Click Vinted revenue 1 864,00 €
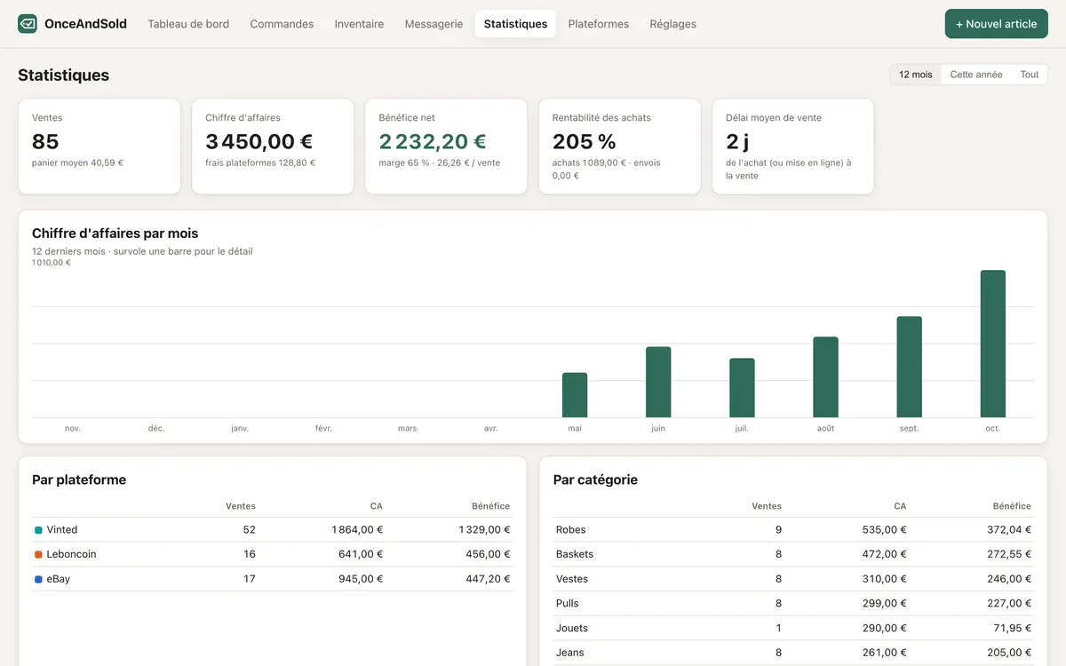 pos(357,530)
